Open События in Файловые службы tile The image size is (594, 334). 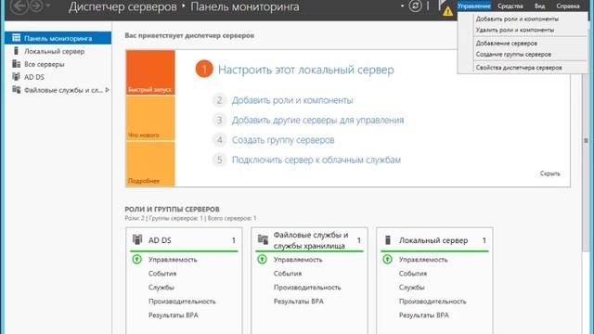288,274
